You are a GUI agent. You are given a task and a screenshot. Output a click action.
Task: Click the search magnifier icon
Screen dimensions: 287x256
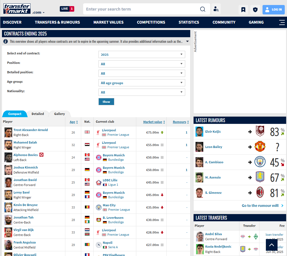pyautogui.click(x=203, y=9)
